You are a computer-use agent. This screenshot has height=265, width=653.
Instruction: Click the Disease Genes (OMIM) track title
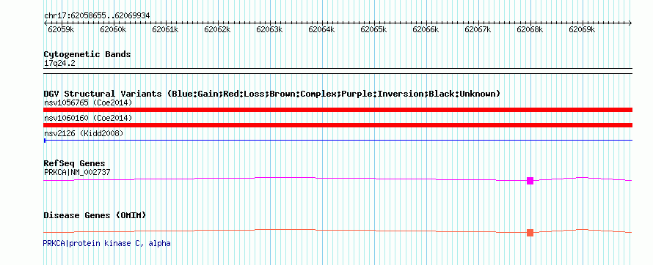click(x=95, y=215)
